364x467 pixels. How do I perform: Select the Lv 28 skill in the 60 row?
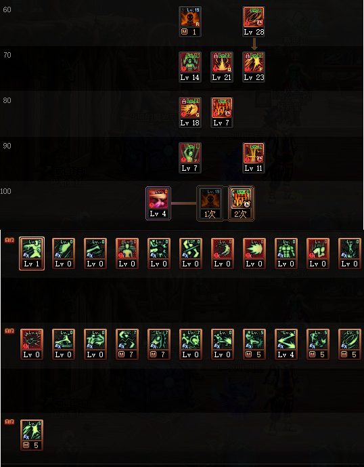click(254, 22)
